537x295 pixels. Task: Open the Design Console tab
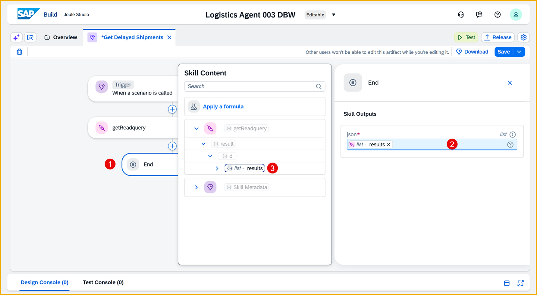pos(44,282)
